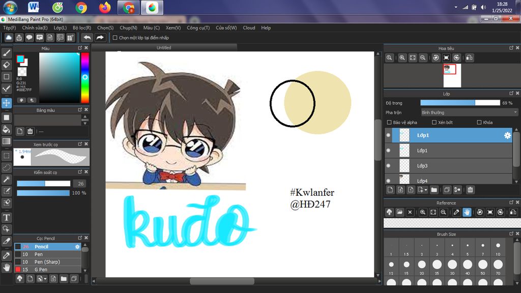The height and width of the screenshot is (293, 521).
Task: Select the Gradient tool
Action: click(x=6, y=141)
